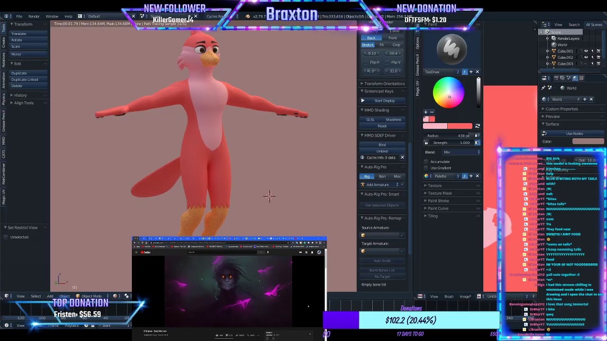Select the Fit option for background image

(382, 45)
